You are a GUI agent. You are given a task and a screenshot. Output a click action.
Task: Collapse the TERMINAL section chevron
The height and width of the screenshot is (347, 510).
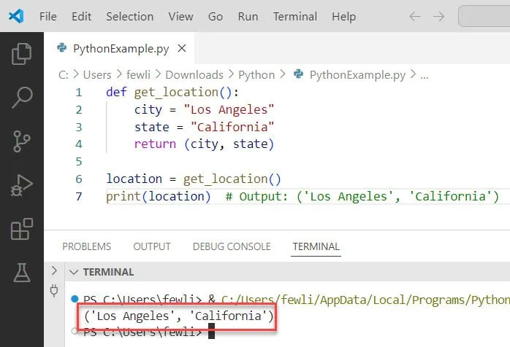pyautogui.click(x=72, y=272)
